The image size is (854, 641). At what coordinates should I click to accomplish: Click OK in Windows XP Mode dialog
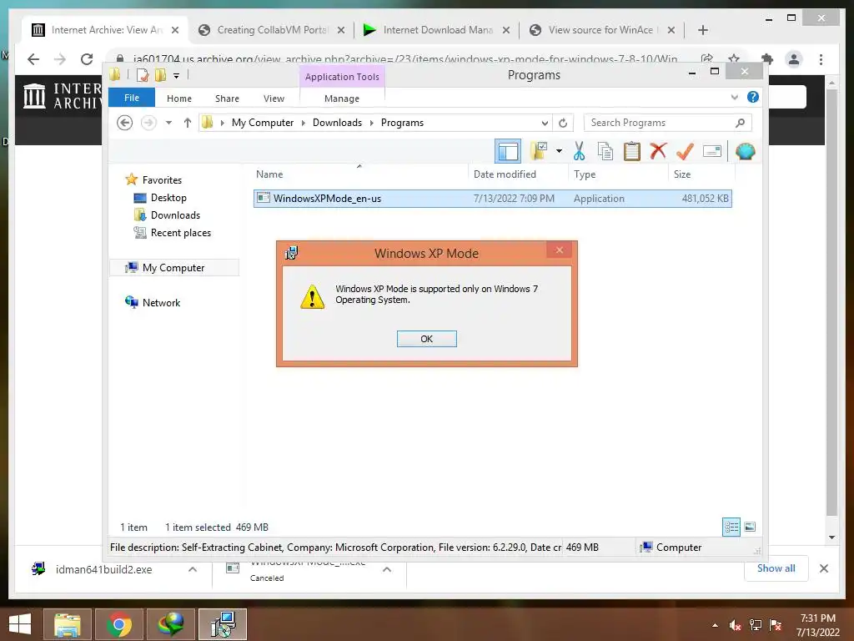click(426, 339)
